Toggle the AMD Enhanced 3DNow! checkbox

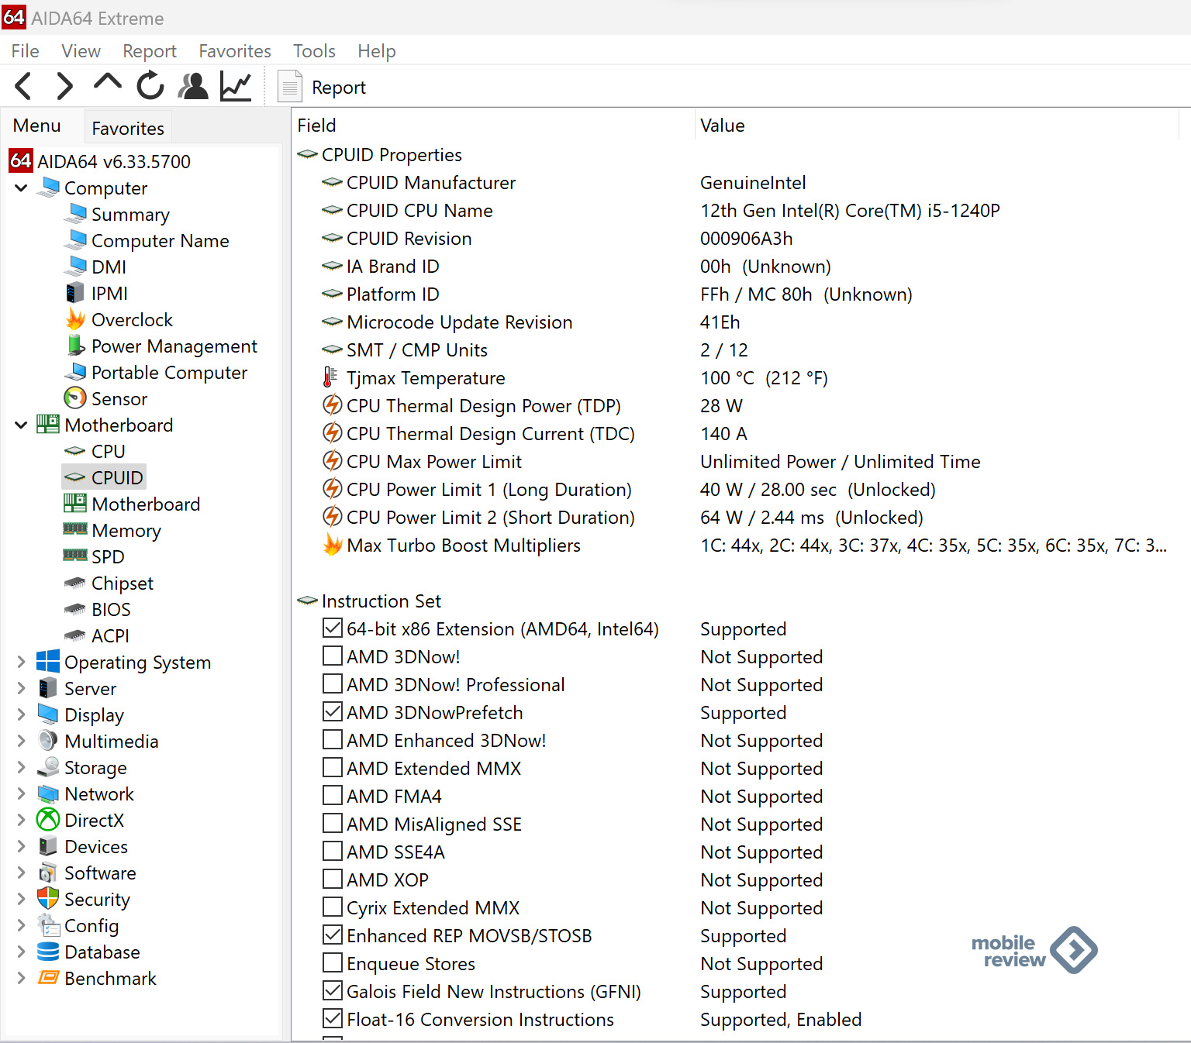pyautogui.click(x=333, y=739)
